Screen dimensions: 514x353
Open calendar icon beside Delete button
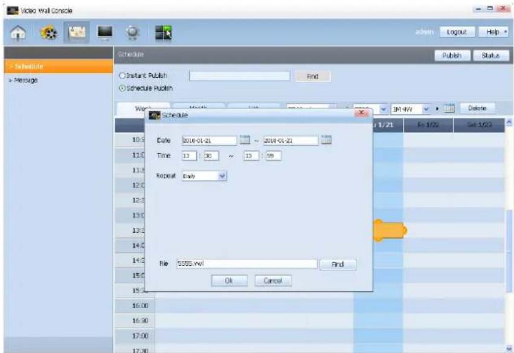point(449,108)
